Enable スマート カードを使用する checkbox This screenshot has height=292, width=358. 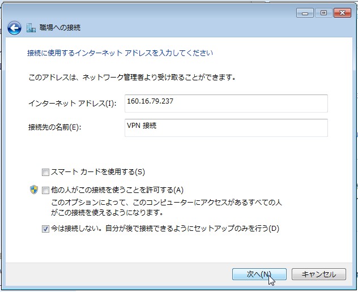(45, 172)
